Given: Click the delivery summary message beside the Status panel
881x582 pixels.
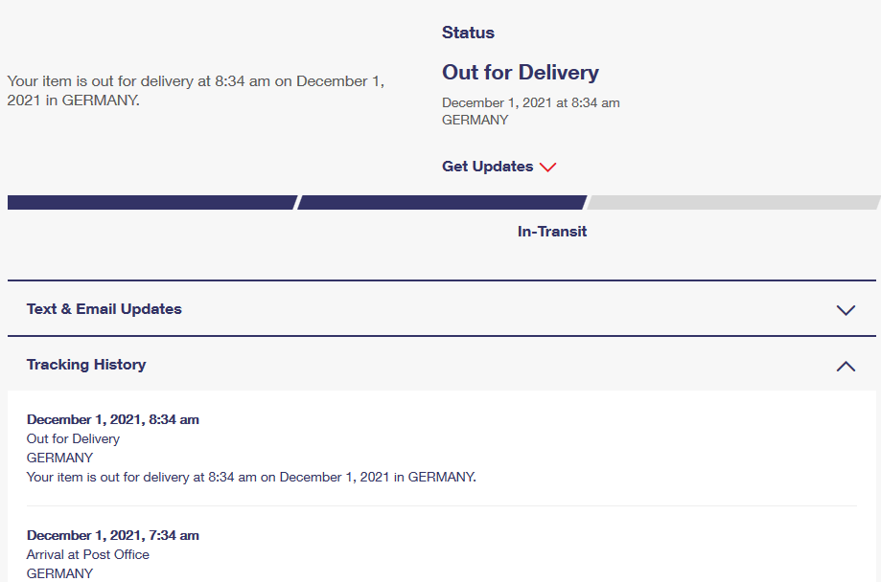Looking at the screenshot, I should tap(196, 91).
